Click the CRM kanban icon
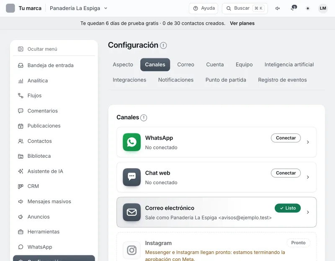This screenshot has width=335, height=261. pyautogui.click(x=21, y=186)
